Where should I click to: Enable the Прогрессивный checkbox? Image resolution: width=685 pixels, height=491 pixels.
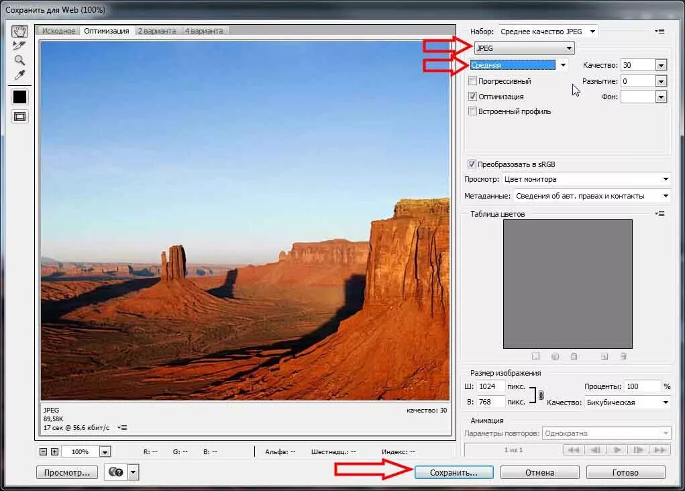tap(472, 80)
